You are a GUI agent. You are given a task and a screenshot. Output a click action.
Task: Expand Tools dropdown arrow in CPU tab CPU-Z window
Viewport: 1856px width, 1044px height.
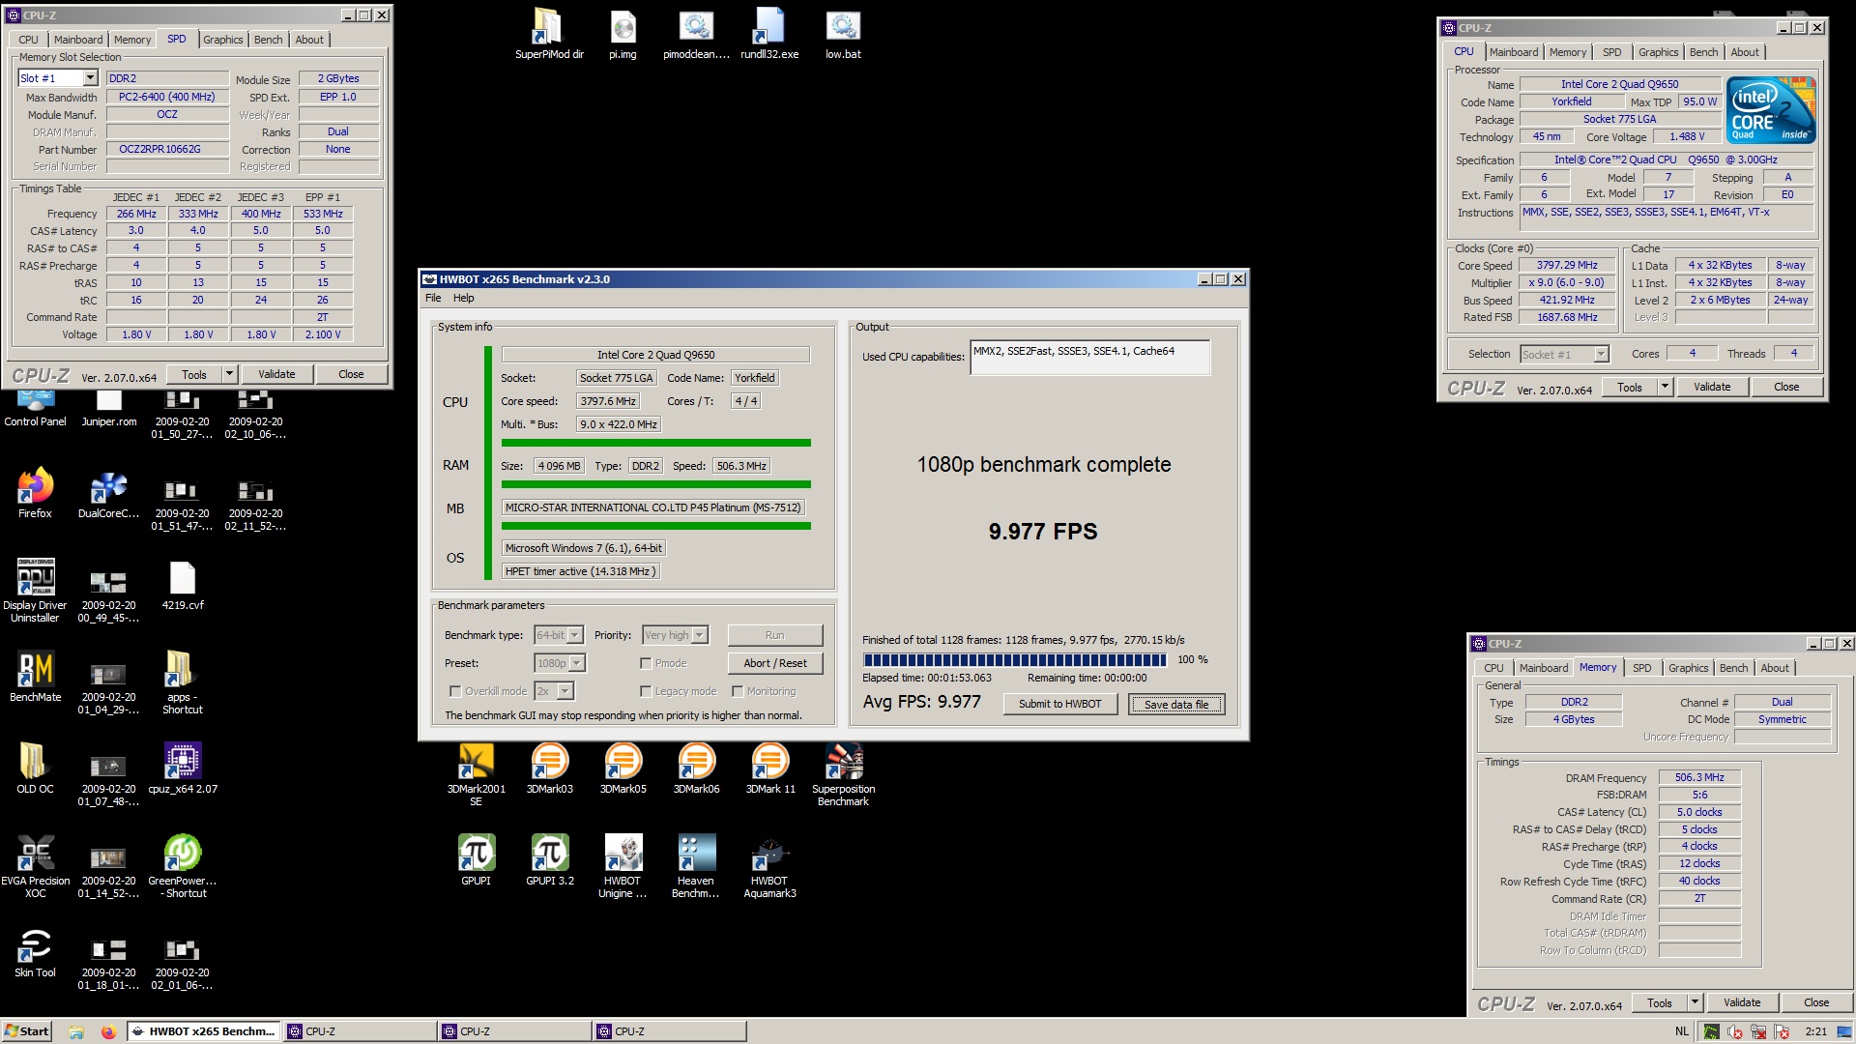click(1665, 387)
